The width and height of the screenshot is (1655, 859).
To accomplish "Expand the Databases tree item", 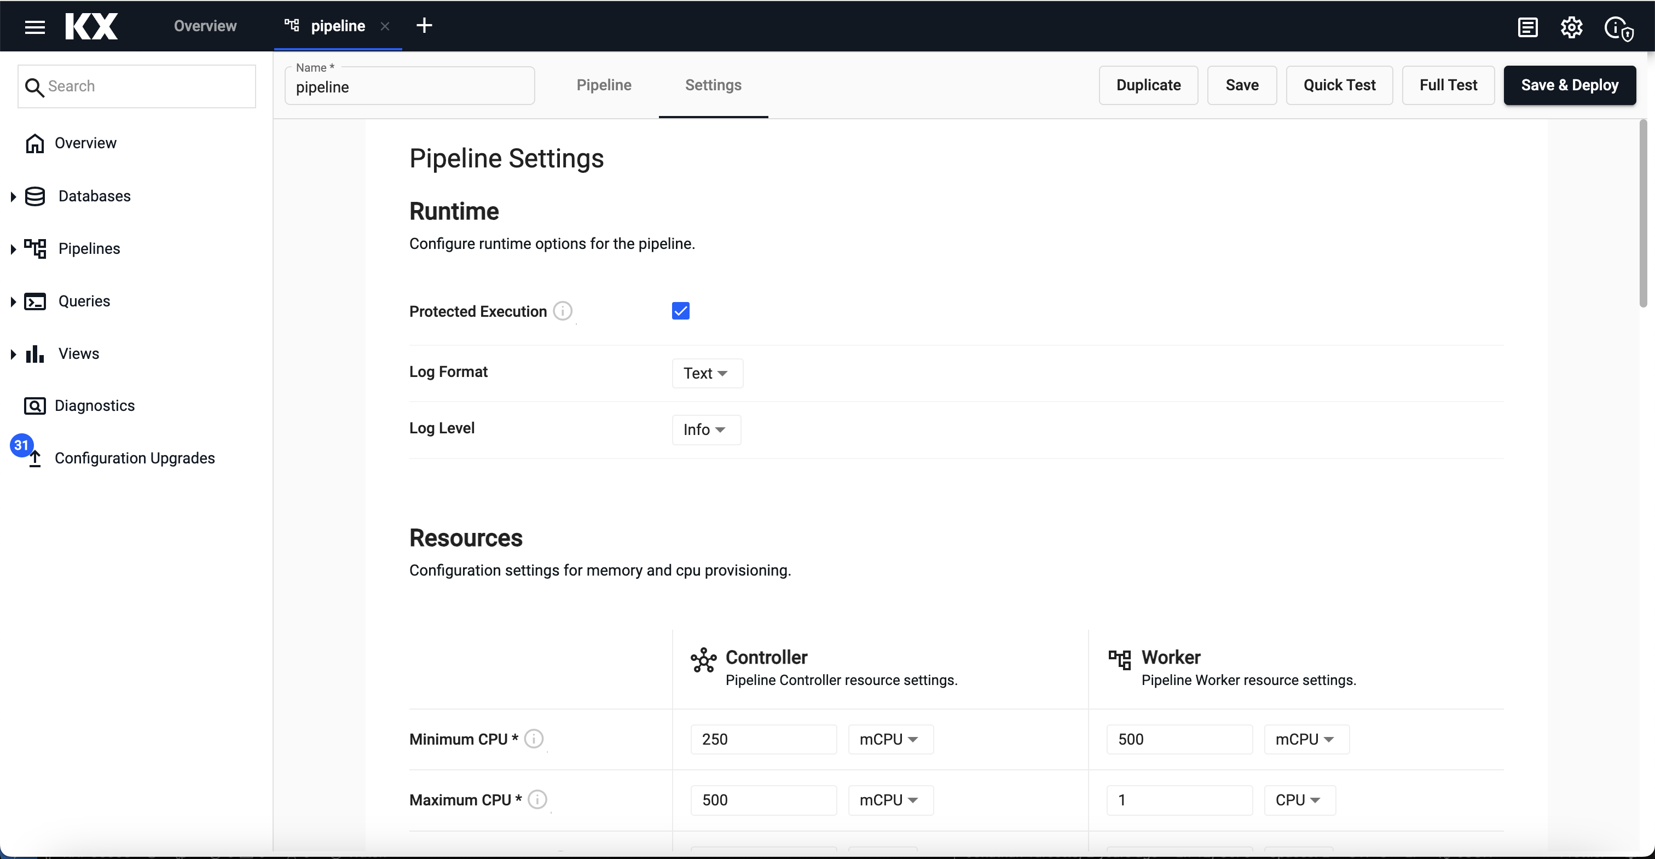I will pyautogui.click(x=13, y=196).
